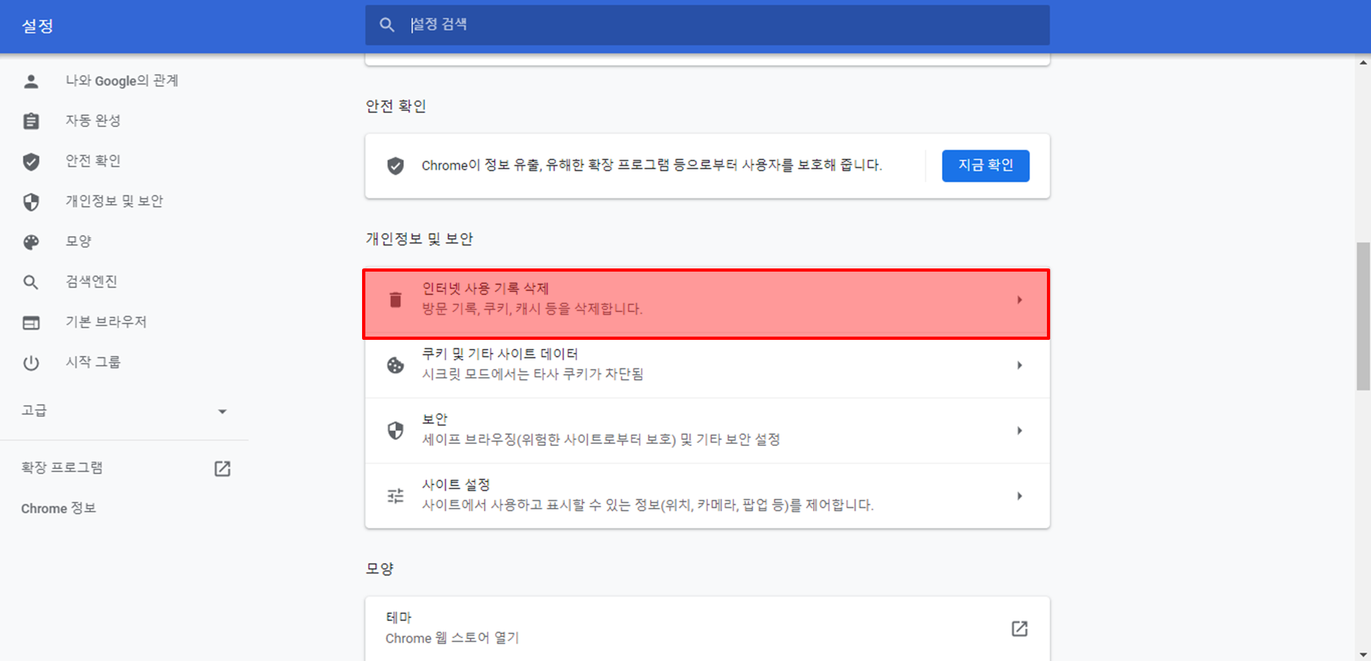Click the scrollbar up arrow
The height and width of the screenshot is (661, 1371).
(1363, 62)
